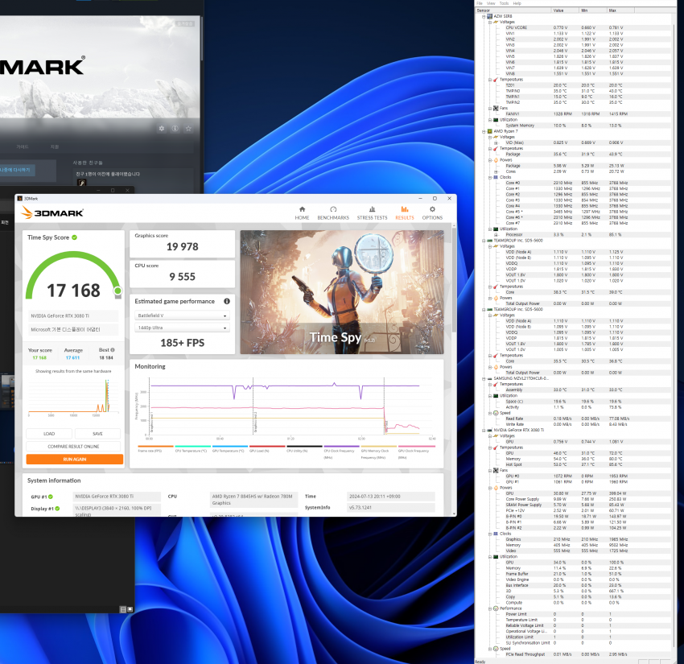Collapse the AZW SER8 node
The image size is (684, 664).
pyautogui.click(x=484, y=16)
